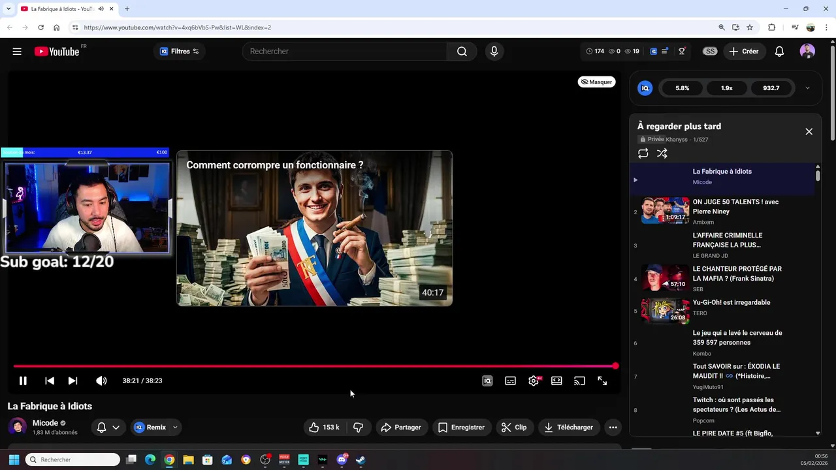836x470 pixels.
Task: Click the round vidIQ score badge
Action: (x=645, y=88)
